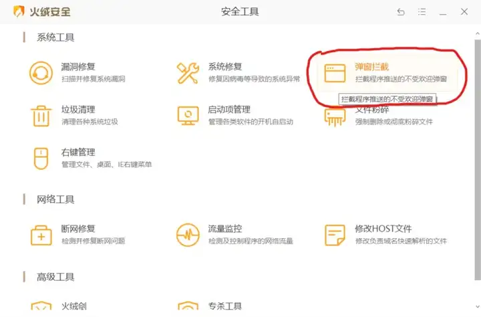
Task: Click description 管理各类软件的开机自启动
Action: pyautogui.click(x=251, y=122)
